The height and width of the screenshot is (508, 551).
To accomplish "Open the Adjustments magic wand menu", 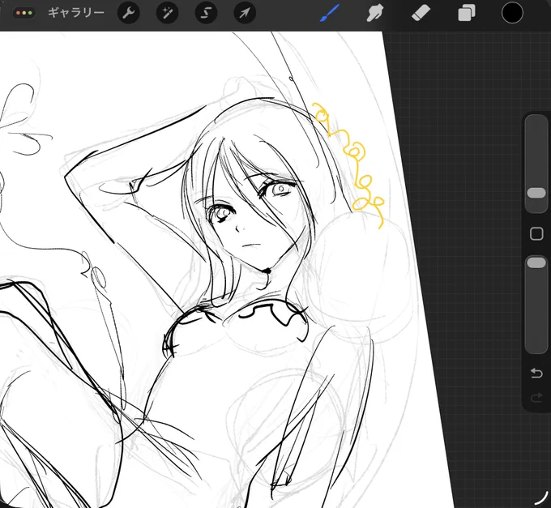I will point(167,13).
